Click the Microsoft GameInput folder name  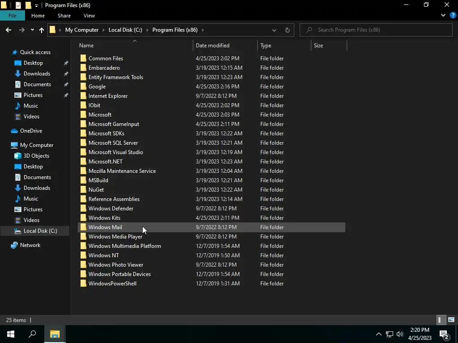[114, 124]
